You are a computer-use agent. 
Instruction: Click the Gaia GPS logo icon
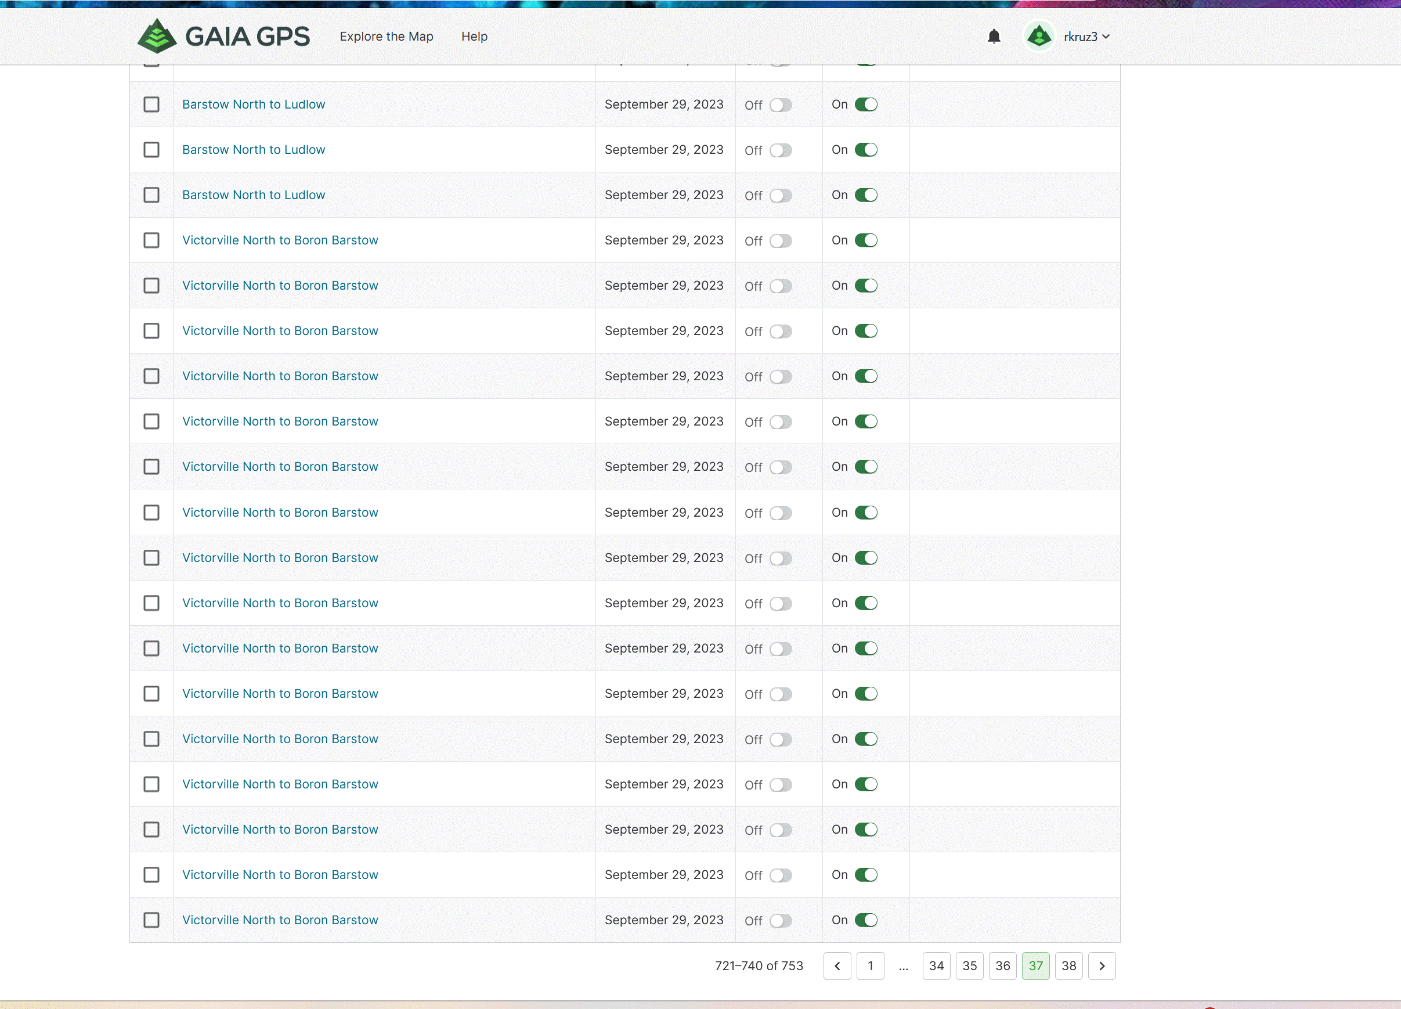pyautogui.click(x=157, y=36)
